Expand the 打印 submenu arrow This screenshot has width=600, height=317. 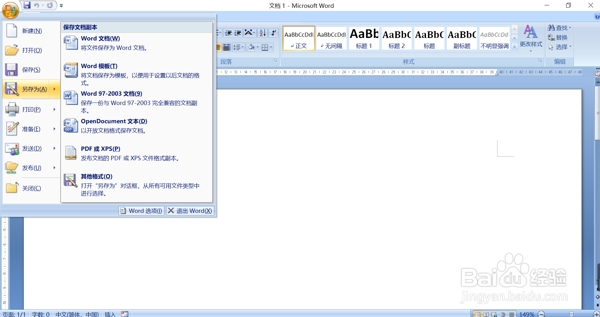(x=55, y=109)
